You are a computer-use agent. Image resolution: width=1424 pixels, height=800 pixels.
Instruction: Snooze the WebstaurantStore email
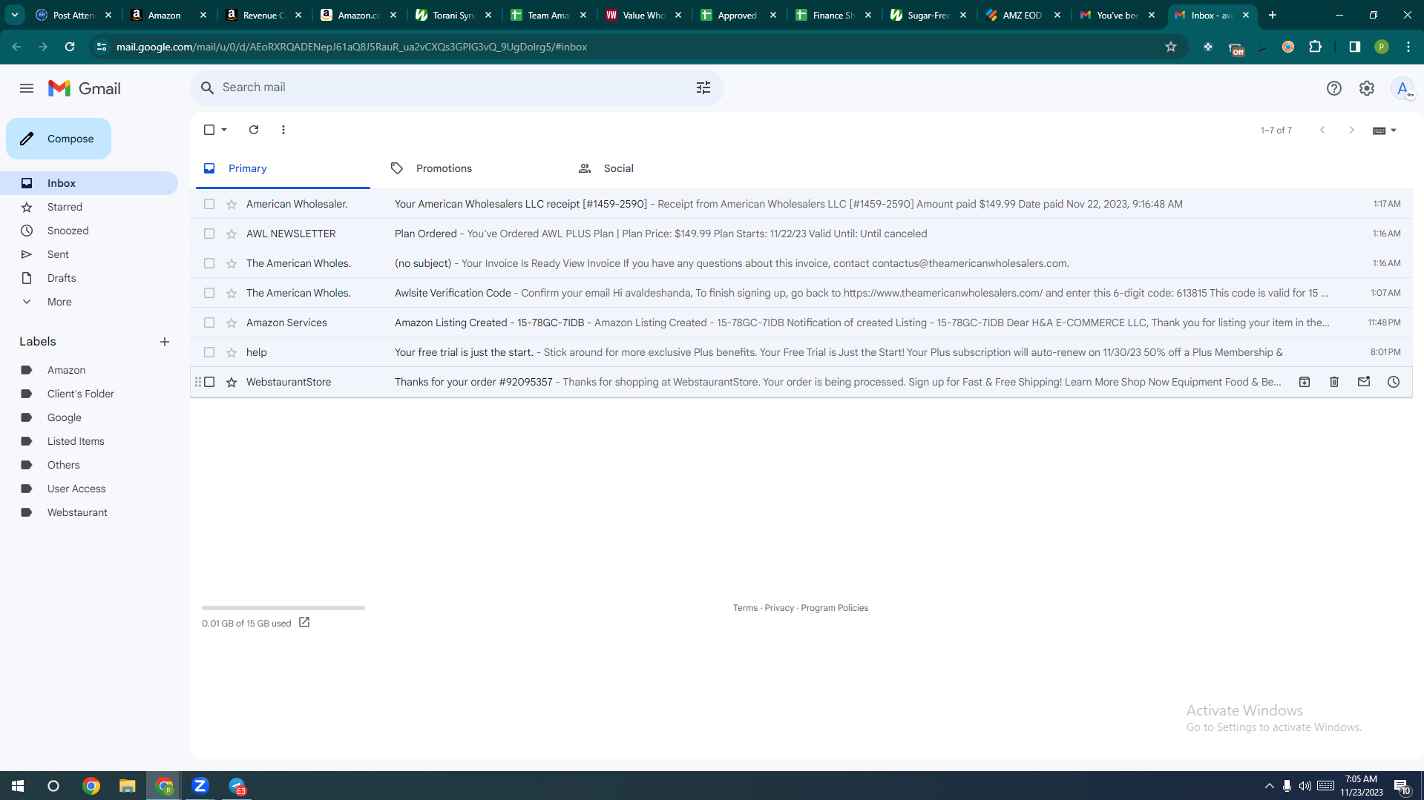(x=1394, y=382)
